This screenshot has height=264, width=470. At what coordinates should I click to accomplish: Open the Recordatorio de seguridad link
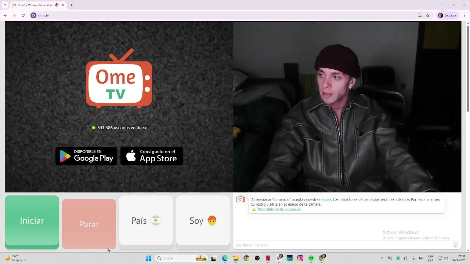(279, 209)
